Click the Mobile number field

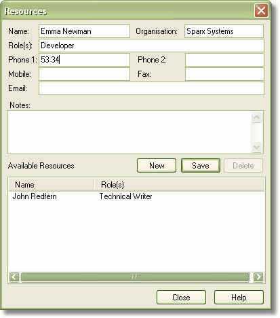point(84,74)
